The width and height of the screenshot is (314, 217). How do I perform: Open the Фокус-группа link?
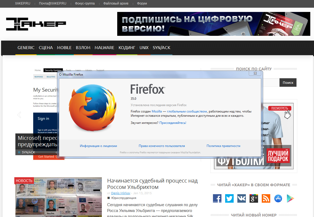[x=85, y=3]
